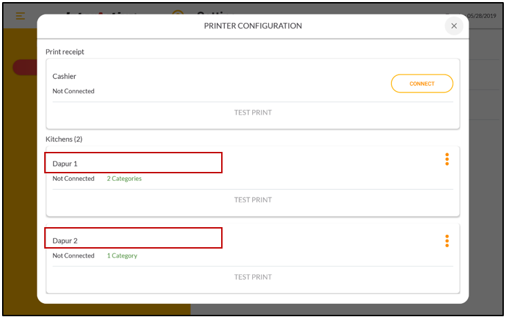This screenshot has height=319, width=508.
Task: Click the Not Connected status under Cashier
Action: click(73, 91)
